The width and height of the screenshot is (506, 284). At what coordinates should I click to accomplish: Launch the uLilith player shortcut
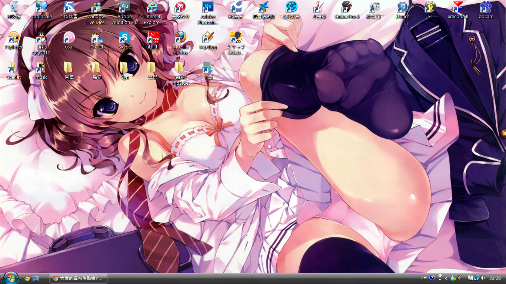[x=153, y=40]
